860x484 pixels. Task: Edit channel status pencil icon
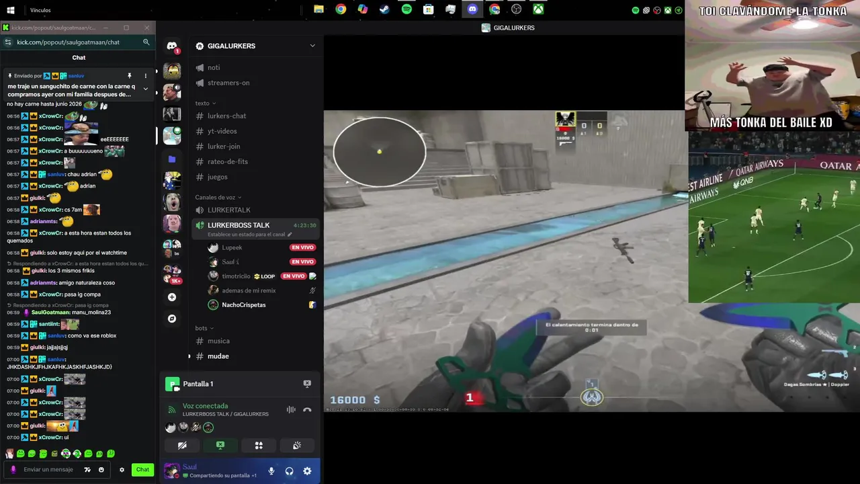click(x=290, y=235)
